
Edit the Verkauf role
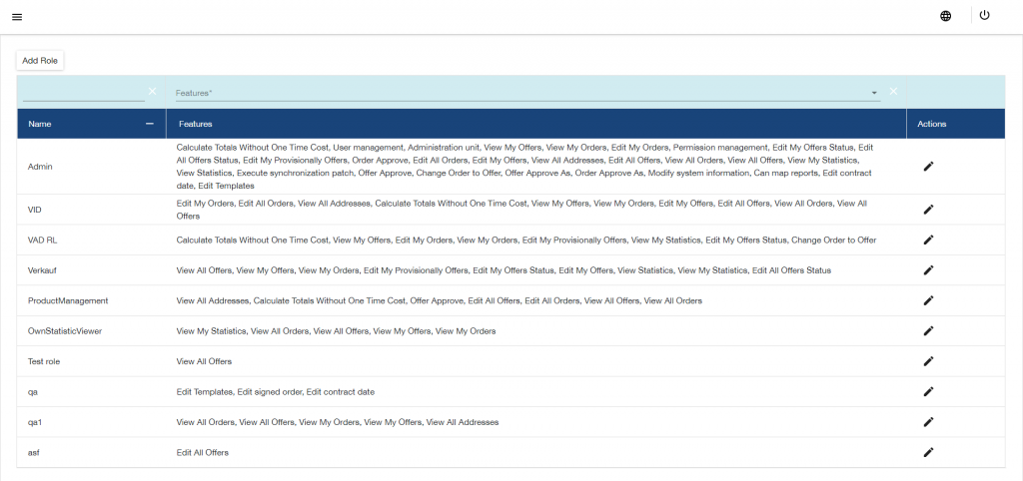(928, 270)
